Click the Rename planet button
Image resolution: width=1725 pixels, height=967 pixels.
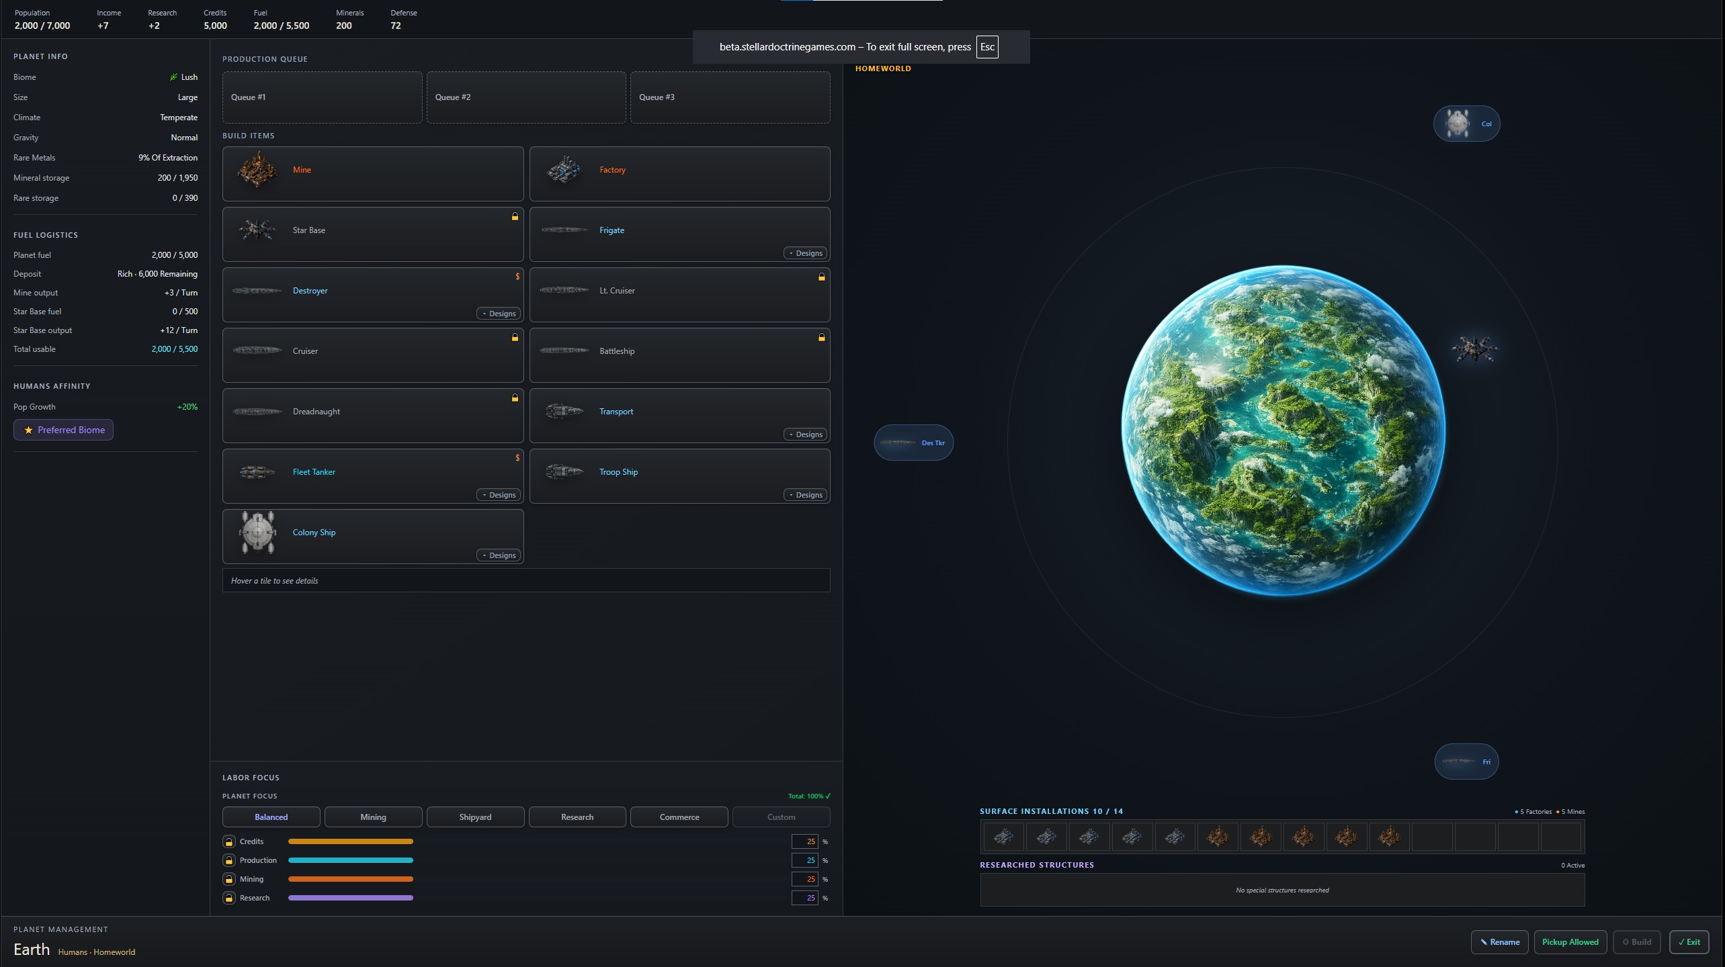tap(1500, 942)
